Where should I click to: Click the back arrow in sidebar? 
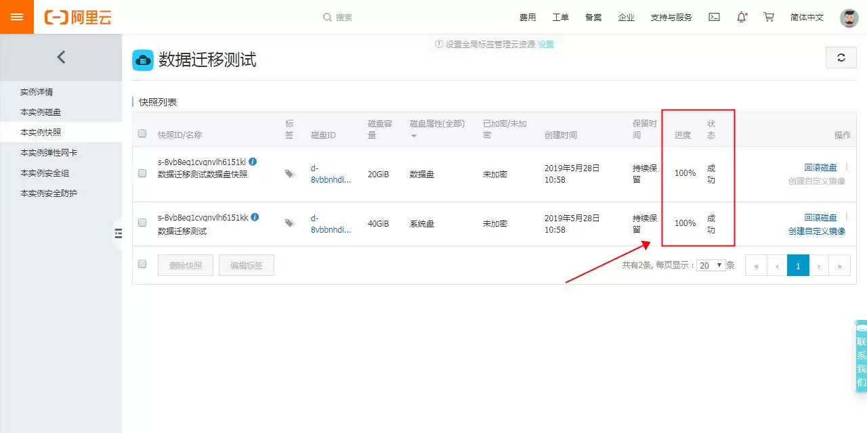pyautogui.click(x=61, y=58)
